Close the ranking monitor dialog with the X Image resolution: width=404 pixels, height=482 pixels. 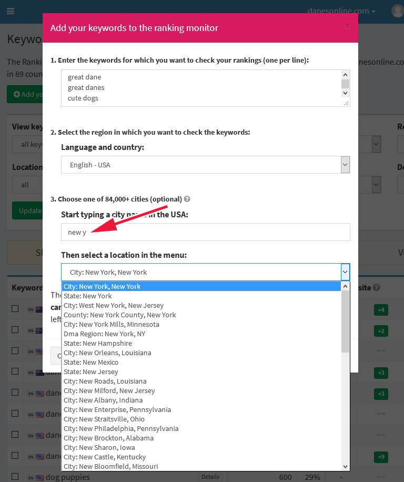(x=347, y=26)
